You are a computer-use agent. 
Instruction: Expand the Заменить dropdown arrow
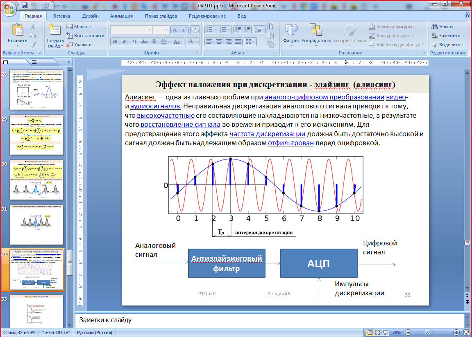(x=463, y=36)
